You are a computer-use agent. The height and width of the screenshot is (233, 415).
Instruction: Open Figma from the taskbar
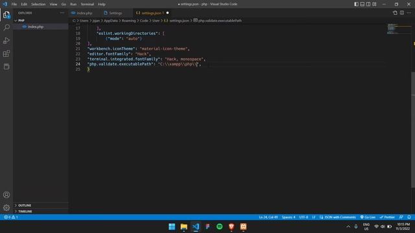(x=207, y=227)
